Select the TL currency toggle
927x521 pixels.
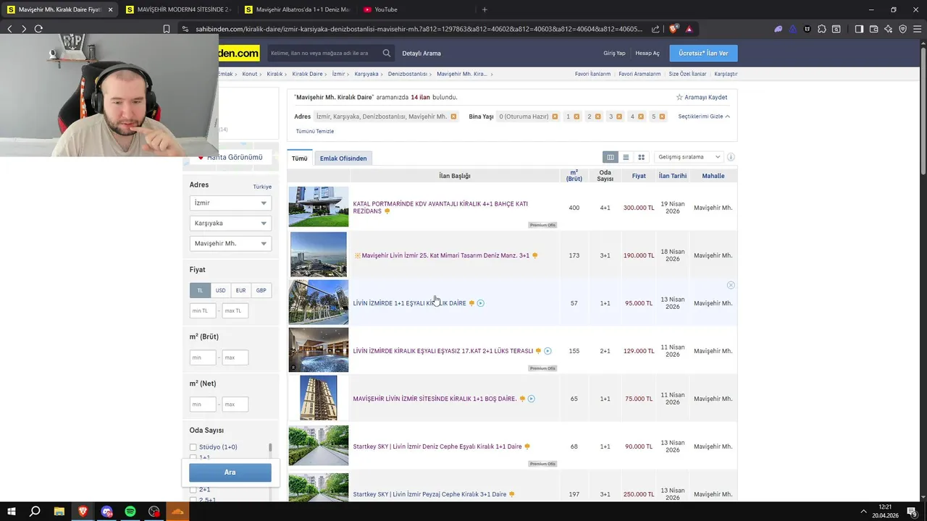(200, 290)
